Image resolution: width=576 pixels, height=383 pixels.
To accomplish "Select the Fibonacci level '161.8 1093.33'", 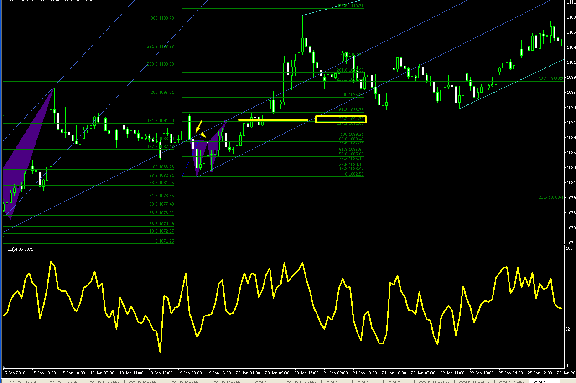I will tap(350, 110).
